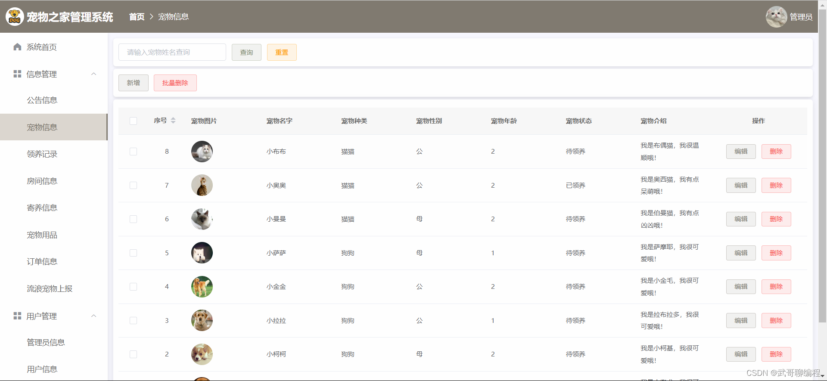Open 管理员信息 in the sidebar
Image resolution: width=827 pixels, height=381 pixels.
click(54, 342)
